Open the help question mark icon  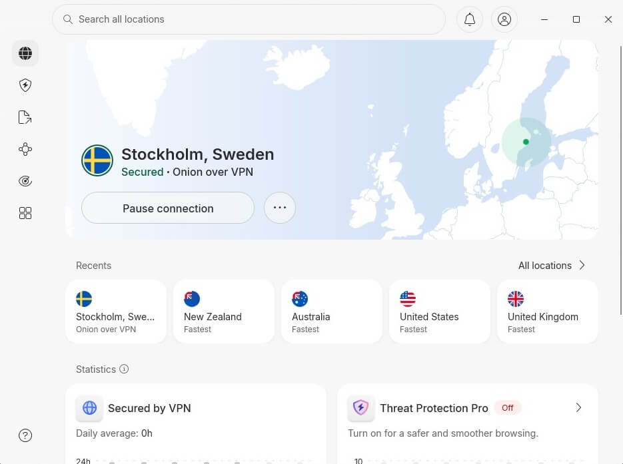coord(25,435)
